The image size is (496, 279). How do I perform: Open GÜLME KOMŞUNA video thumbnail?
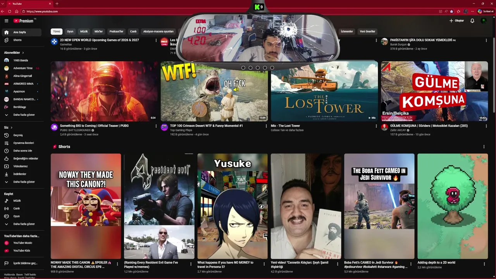pos(434,91)
